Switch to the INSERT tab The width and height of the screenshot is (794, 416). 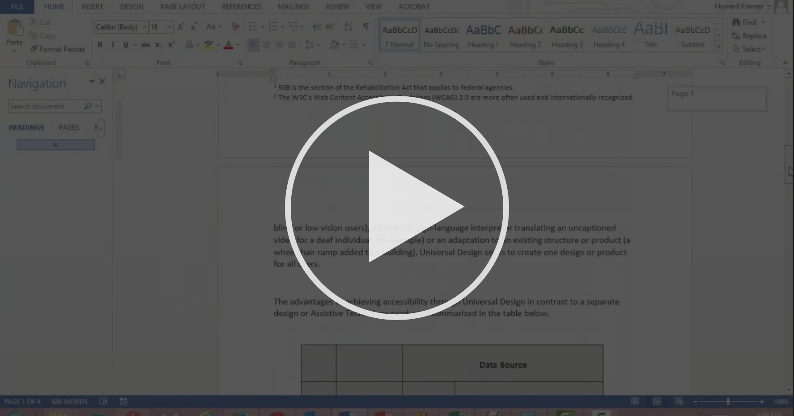[x=92, y=7]
